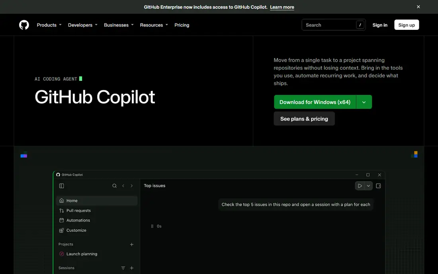
Task: Click the Pull requests branch icon
Action: 61,211
